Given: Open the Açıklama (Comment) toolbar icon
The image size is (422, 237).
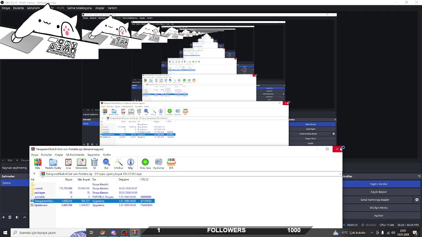Looking at the screenshot, I should [x=159, y=164].
